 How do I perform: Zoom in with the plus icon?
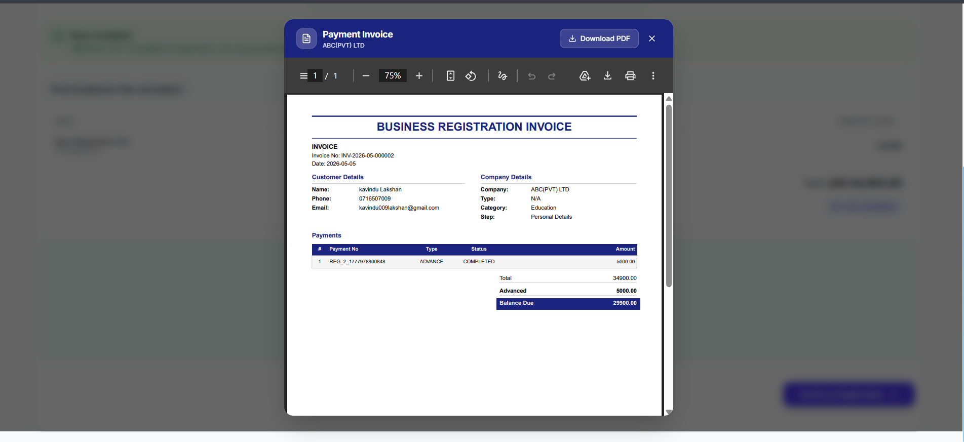pyautogui.click(x=419, y=76)
